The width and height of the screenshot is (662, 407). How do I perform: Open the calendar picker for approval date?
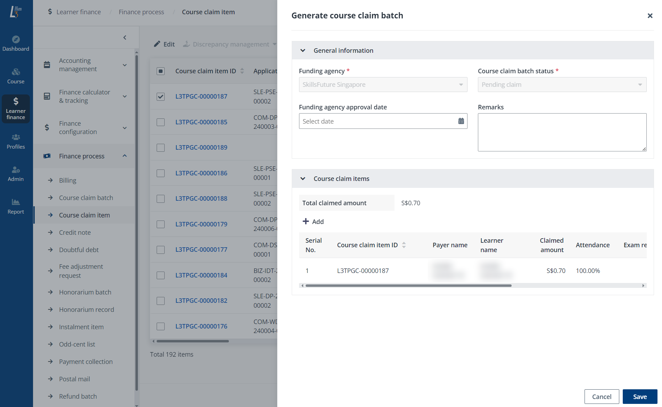pyautogui.click(x=461, y=121)
